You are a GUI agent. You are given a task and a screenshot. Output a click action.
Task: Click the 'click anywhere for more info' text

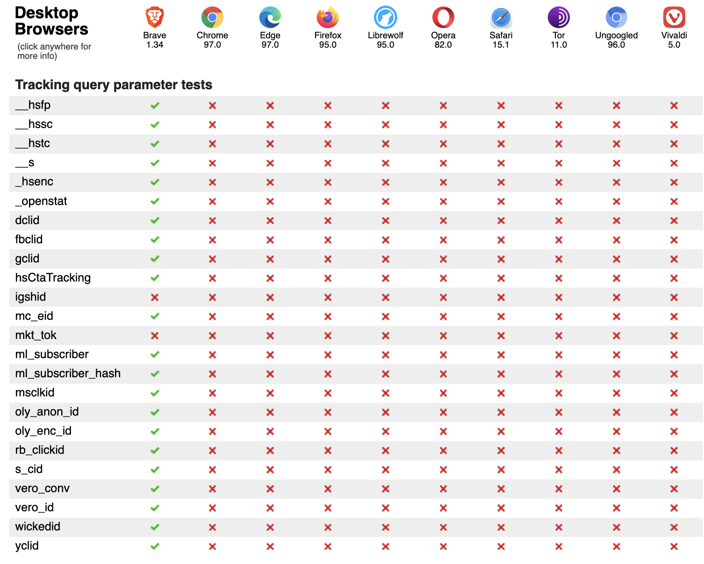pos(54,51)
